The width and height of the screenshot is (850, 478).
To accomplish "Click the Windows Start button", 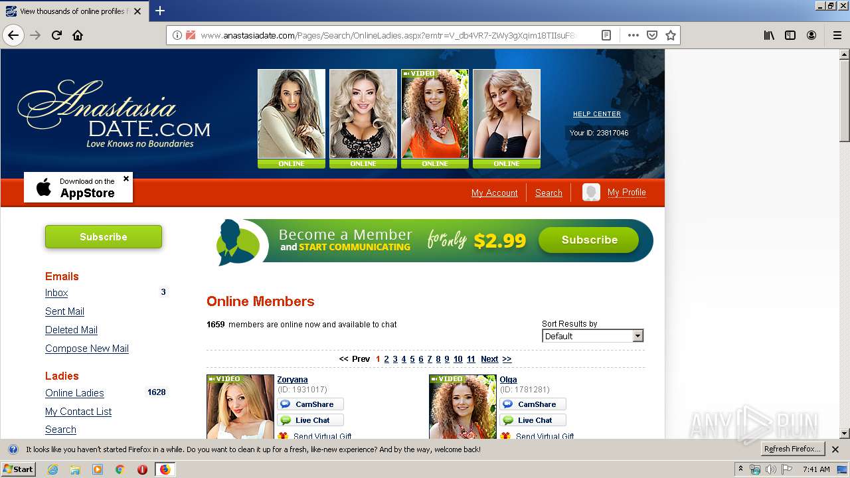I will pyautogui.click(x=18, y=469).
